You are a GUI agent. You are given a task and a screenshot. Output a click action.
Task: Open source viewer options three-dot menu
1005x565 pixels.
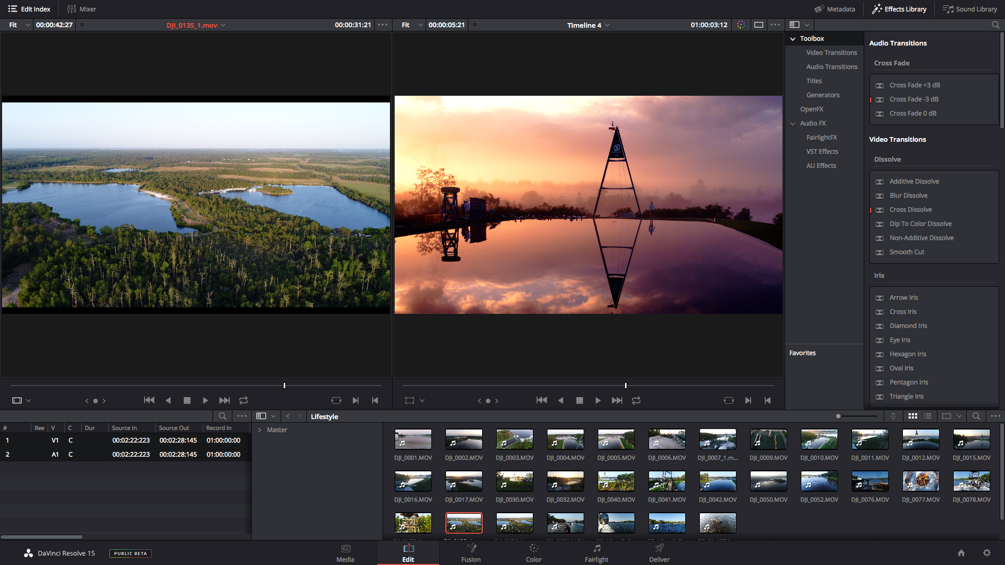(x=383, y=25)
